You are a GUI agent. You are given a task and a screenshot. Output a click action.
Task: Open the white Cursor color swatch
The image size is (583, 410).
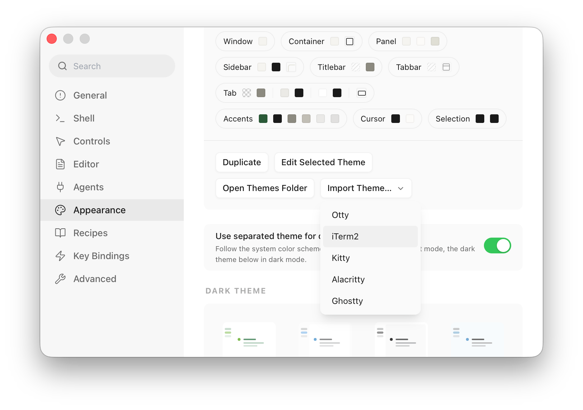[x=410, y=119]
